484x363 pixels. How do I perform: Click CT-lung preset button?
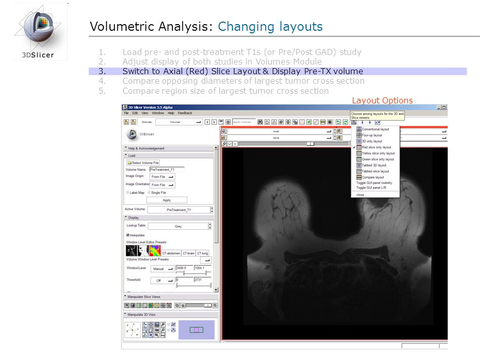[x=203, y=253]
